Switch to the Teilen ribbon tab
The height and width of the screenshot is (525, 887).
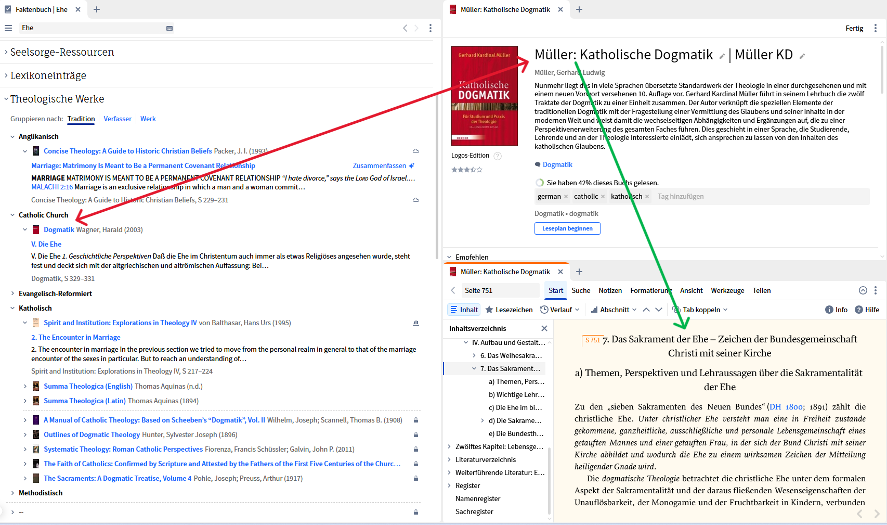pyautogui.click(x=762, y=290)
